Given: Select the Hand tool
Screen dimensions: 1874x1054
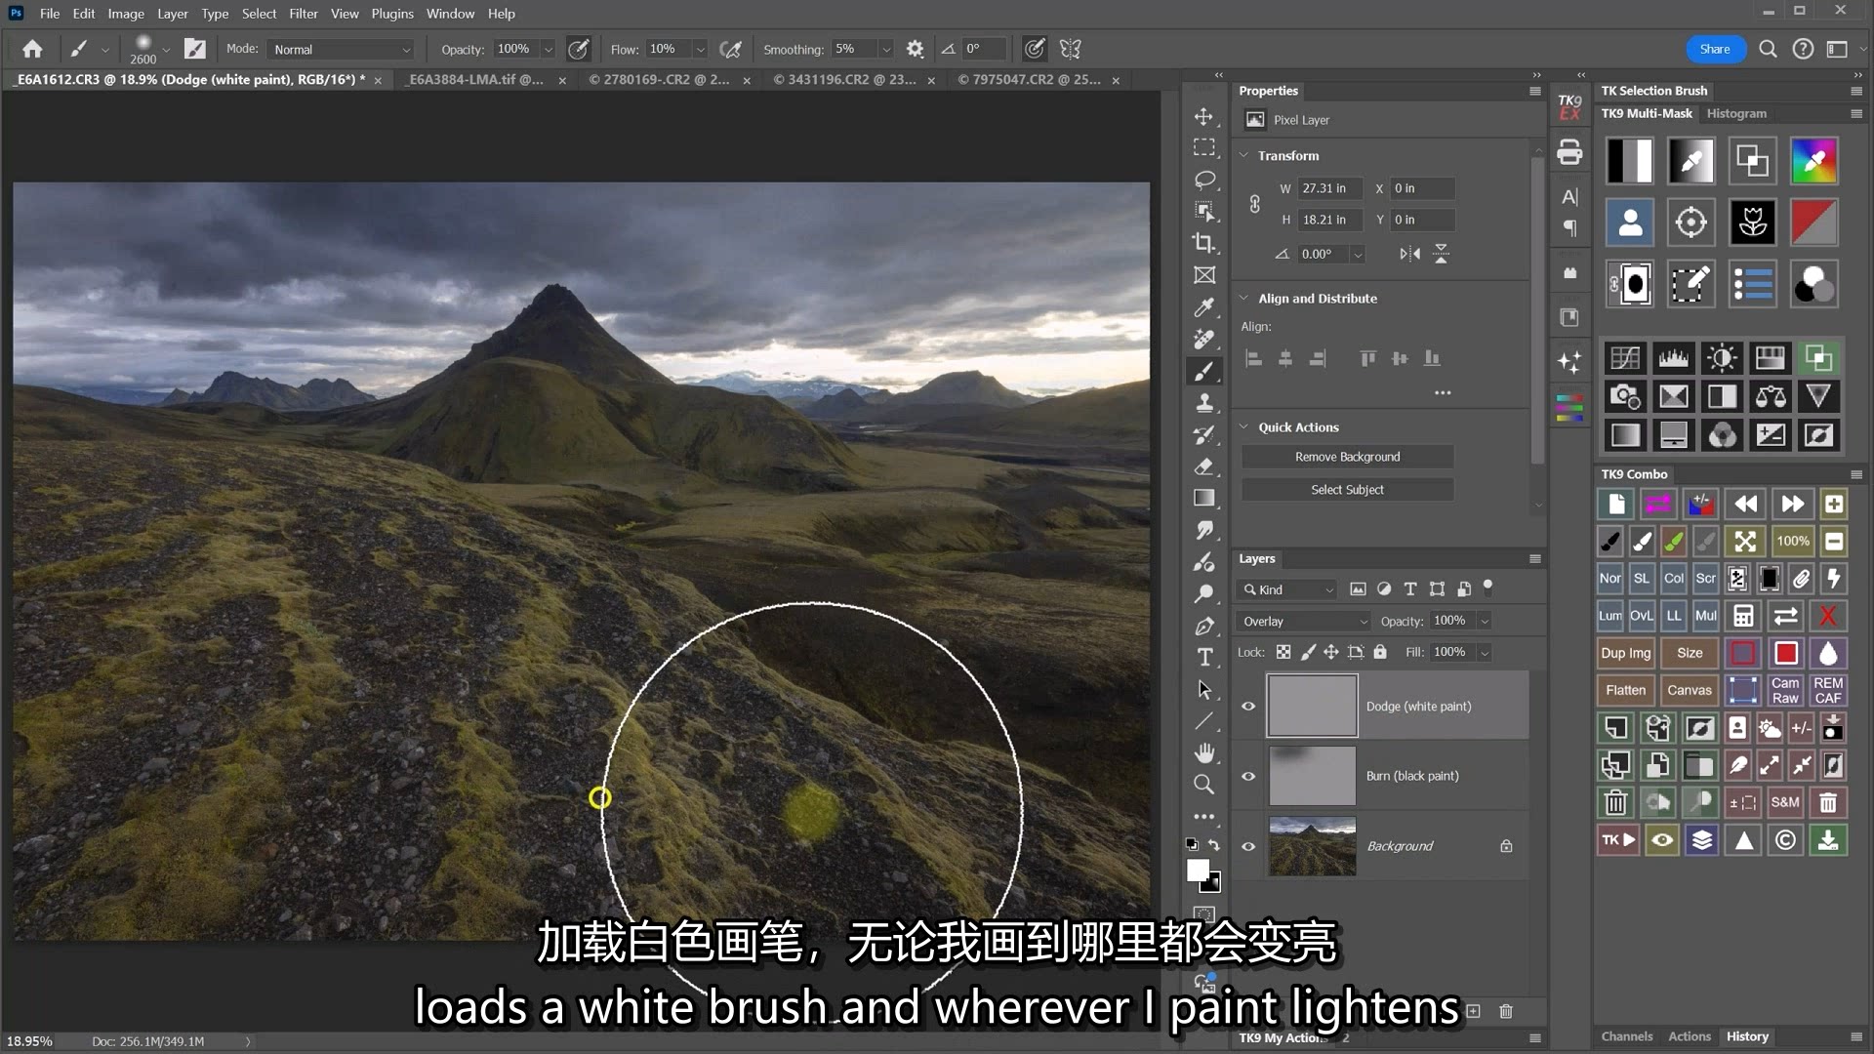Looking at the screenshot, I should pos(1204,752).
